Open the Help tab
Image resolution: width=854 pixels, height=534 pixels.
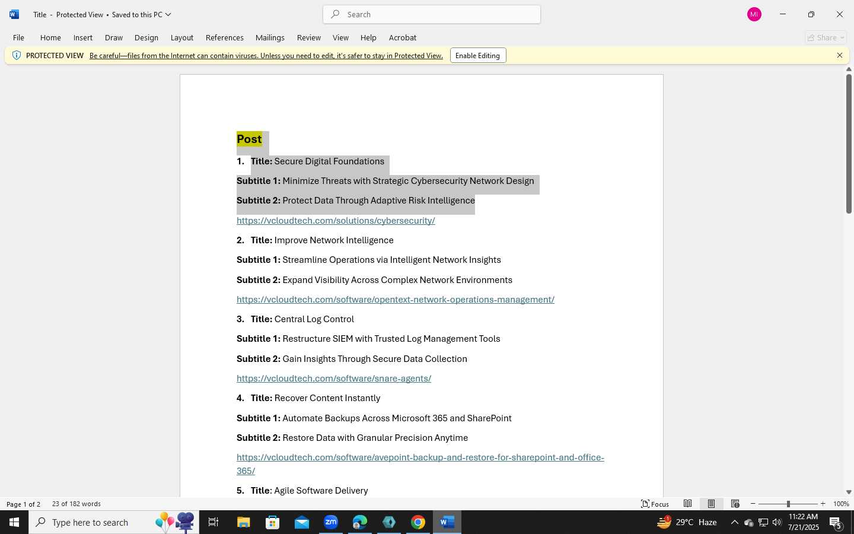click(x=368, y=37)
